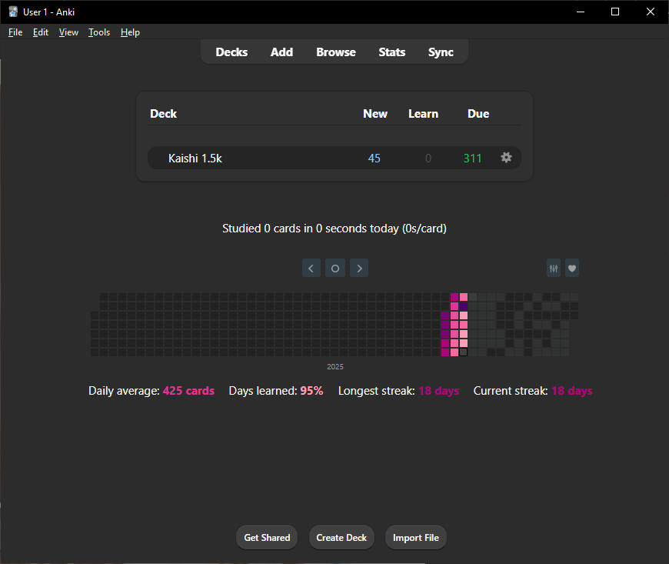Click the Deck column header
The image size is (669, 564).
coord(164,114)
